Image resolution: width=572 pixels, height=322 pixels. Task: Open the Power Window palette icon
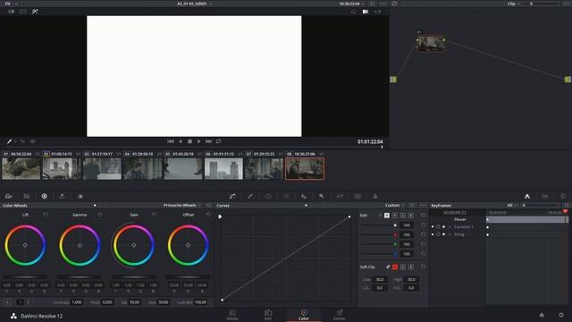click(x=268, y=197)
